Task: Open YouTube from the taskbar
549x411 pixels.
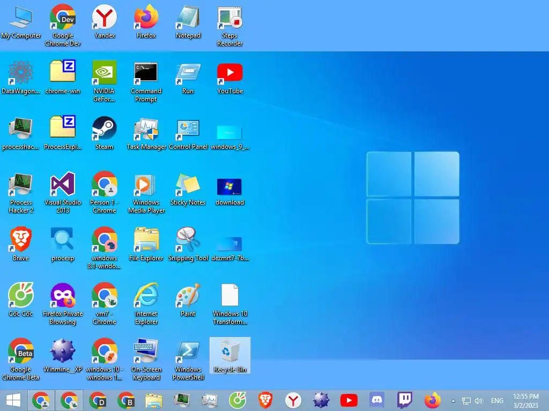Action: (x=349, y=400)
